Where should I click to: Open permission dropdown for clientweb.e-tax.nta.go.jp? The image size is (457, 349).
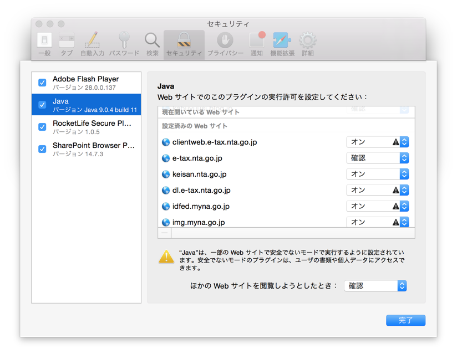pyautogui.click(x=378, y=142)
